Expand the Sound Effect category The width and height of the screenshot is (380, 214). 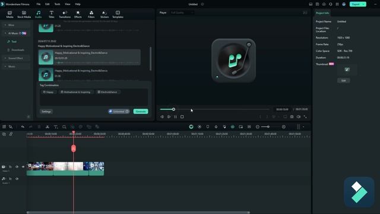pos(16,58)
